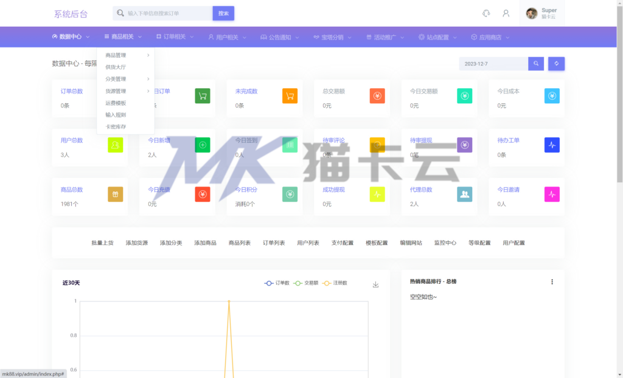The width and height of the screenshot is (623, 378).
Task: Click the yellow pulse icon for successful withdrawals
Action: tap(377, 194)
